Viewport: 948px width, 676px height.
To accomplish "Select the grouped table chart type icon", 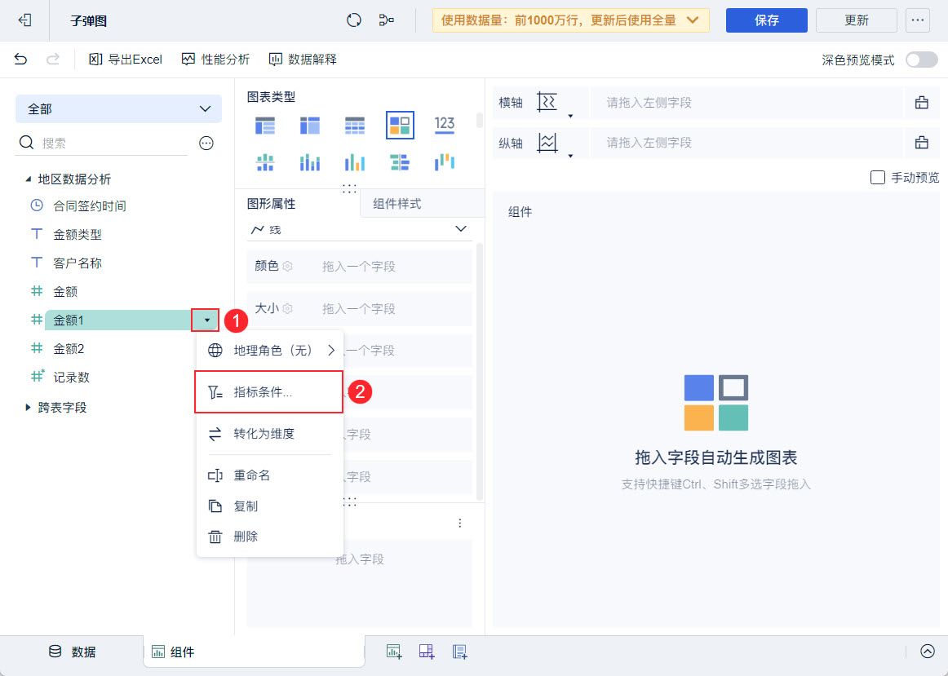I will (x=265, y=125).
